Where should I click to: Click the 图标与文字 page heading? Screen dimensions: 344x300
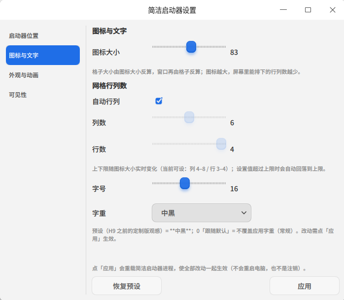coord(109,31)
